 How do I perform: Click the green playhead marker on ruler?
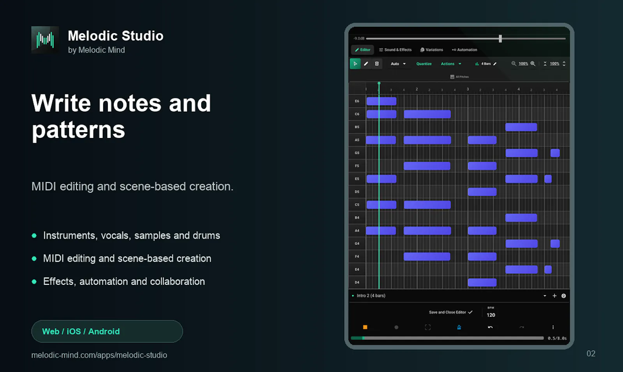(379, 83)
